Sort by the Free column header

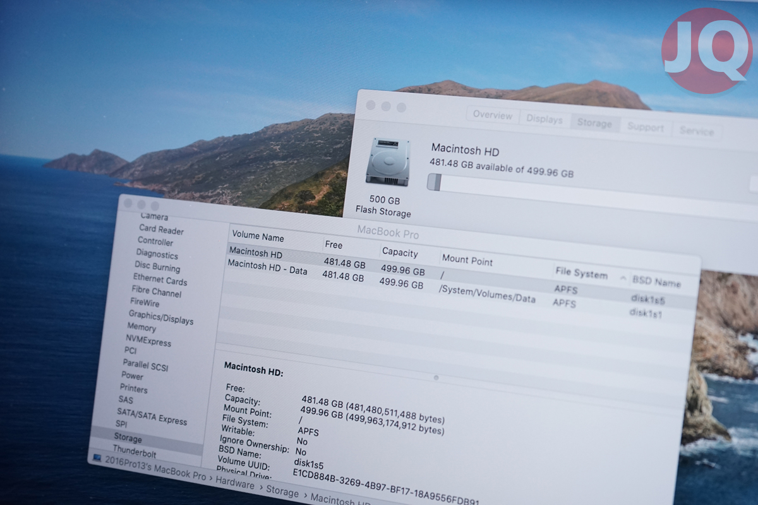click(x=334, y=245)
